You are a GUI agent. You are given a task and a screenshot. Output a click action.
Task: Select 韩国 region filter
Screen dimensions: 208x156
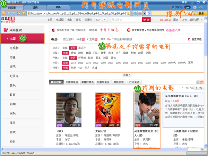tap(106, 58)
